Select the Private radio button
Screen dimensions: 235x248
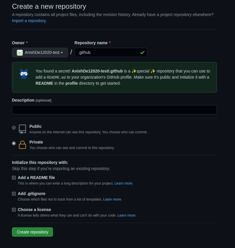pyautogui.click(x=14, y=143)
